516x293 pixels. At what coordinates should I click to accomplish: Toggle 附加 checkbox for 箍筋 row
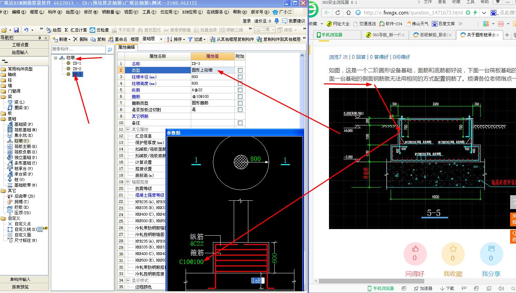[240, 96]
